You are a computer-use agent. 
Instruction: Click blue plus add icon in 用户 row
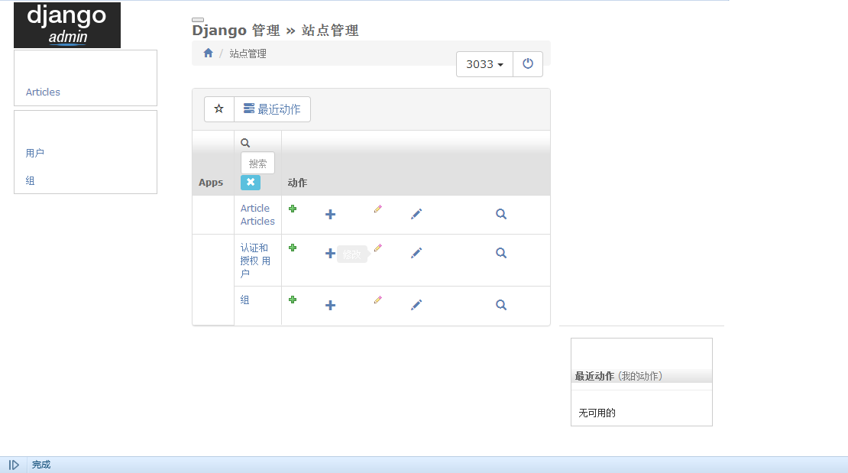pyautogui.click(x=331, y=253)
